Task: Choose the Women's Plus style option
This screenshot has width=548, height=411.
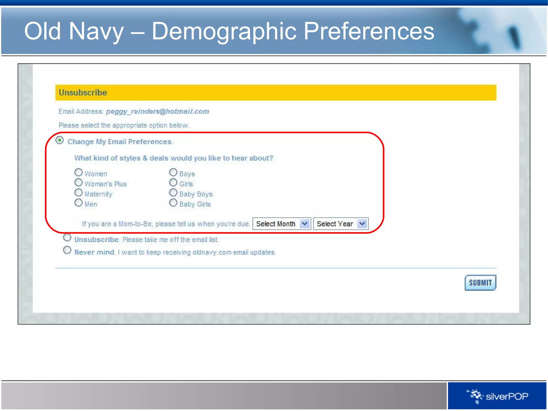Action: (78, 182)
